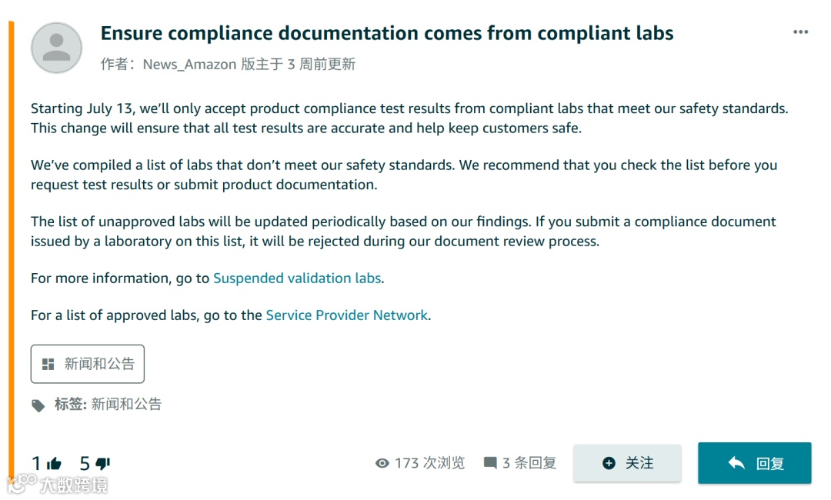The image size is (831, 500).
Task: Open the post title about compliant labs
Action: (387, 33)
